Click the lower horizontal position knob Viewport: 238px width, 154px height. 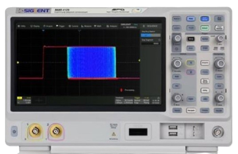[x=219, y=98]
